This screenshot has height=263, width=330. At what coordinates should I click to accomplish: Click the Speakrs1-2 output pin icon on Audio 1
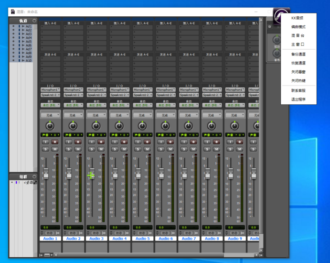[x=59, y=95]
